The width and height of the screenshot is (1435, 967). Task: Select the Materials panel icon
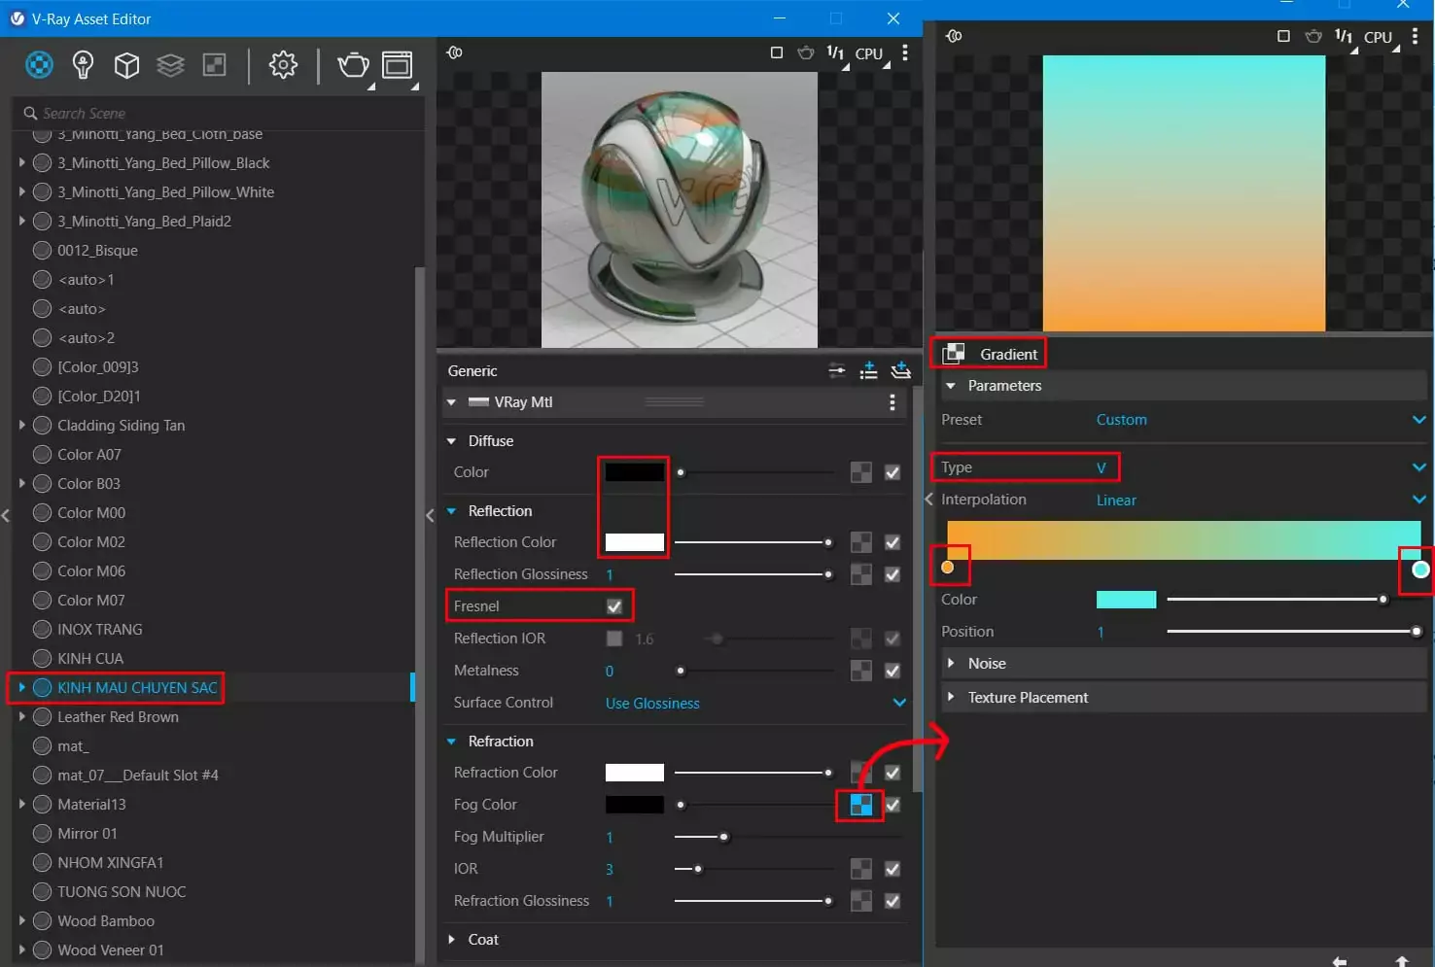39,65
